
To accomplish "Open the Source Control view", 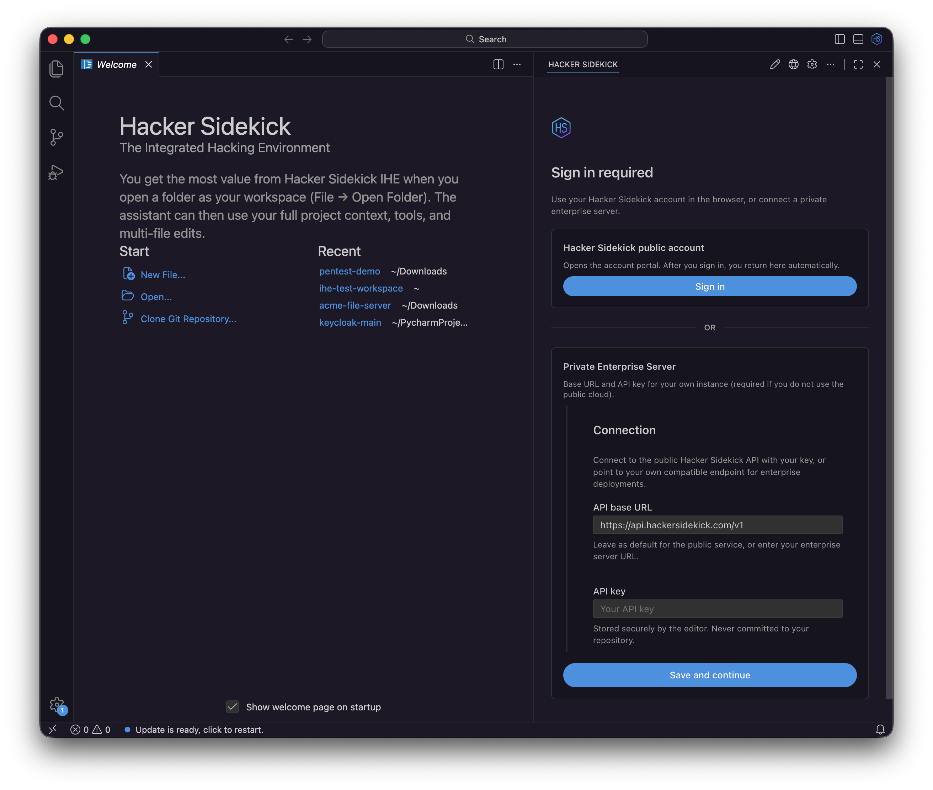I will [57, 138].
